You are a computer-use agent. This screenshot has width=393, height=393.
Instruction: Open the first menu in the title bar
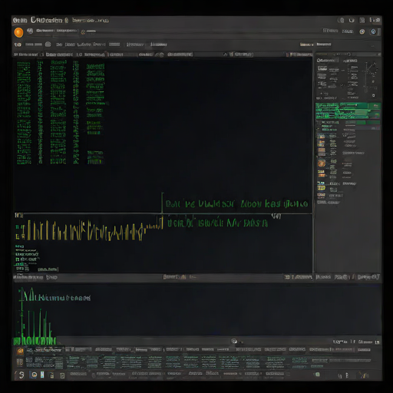(x=20, y=20)
